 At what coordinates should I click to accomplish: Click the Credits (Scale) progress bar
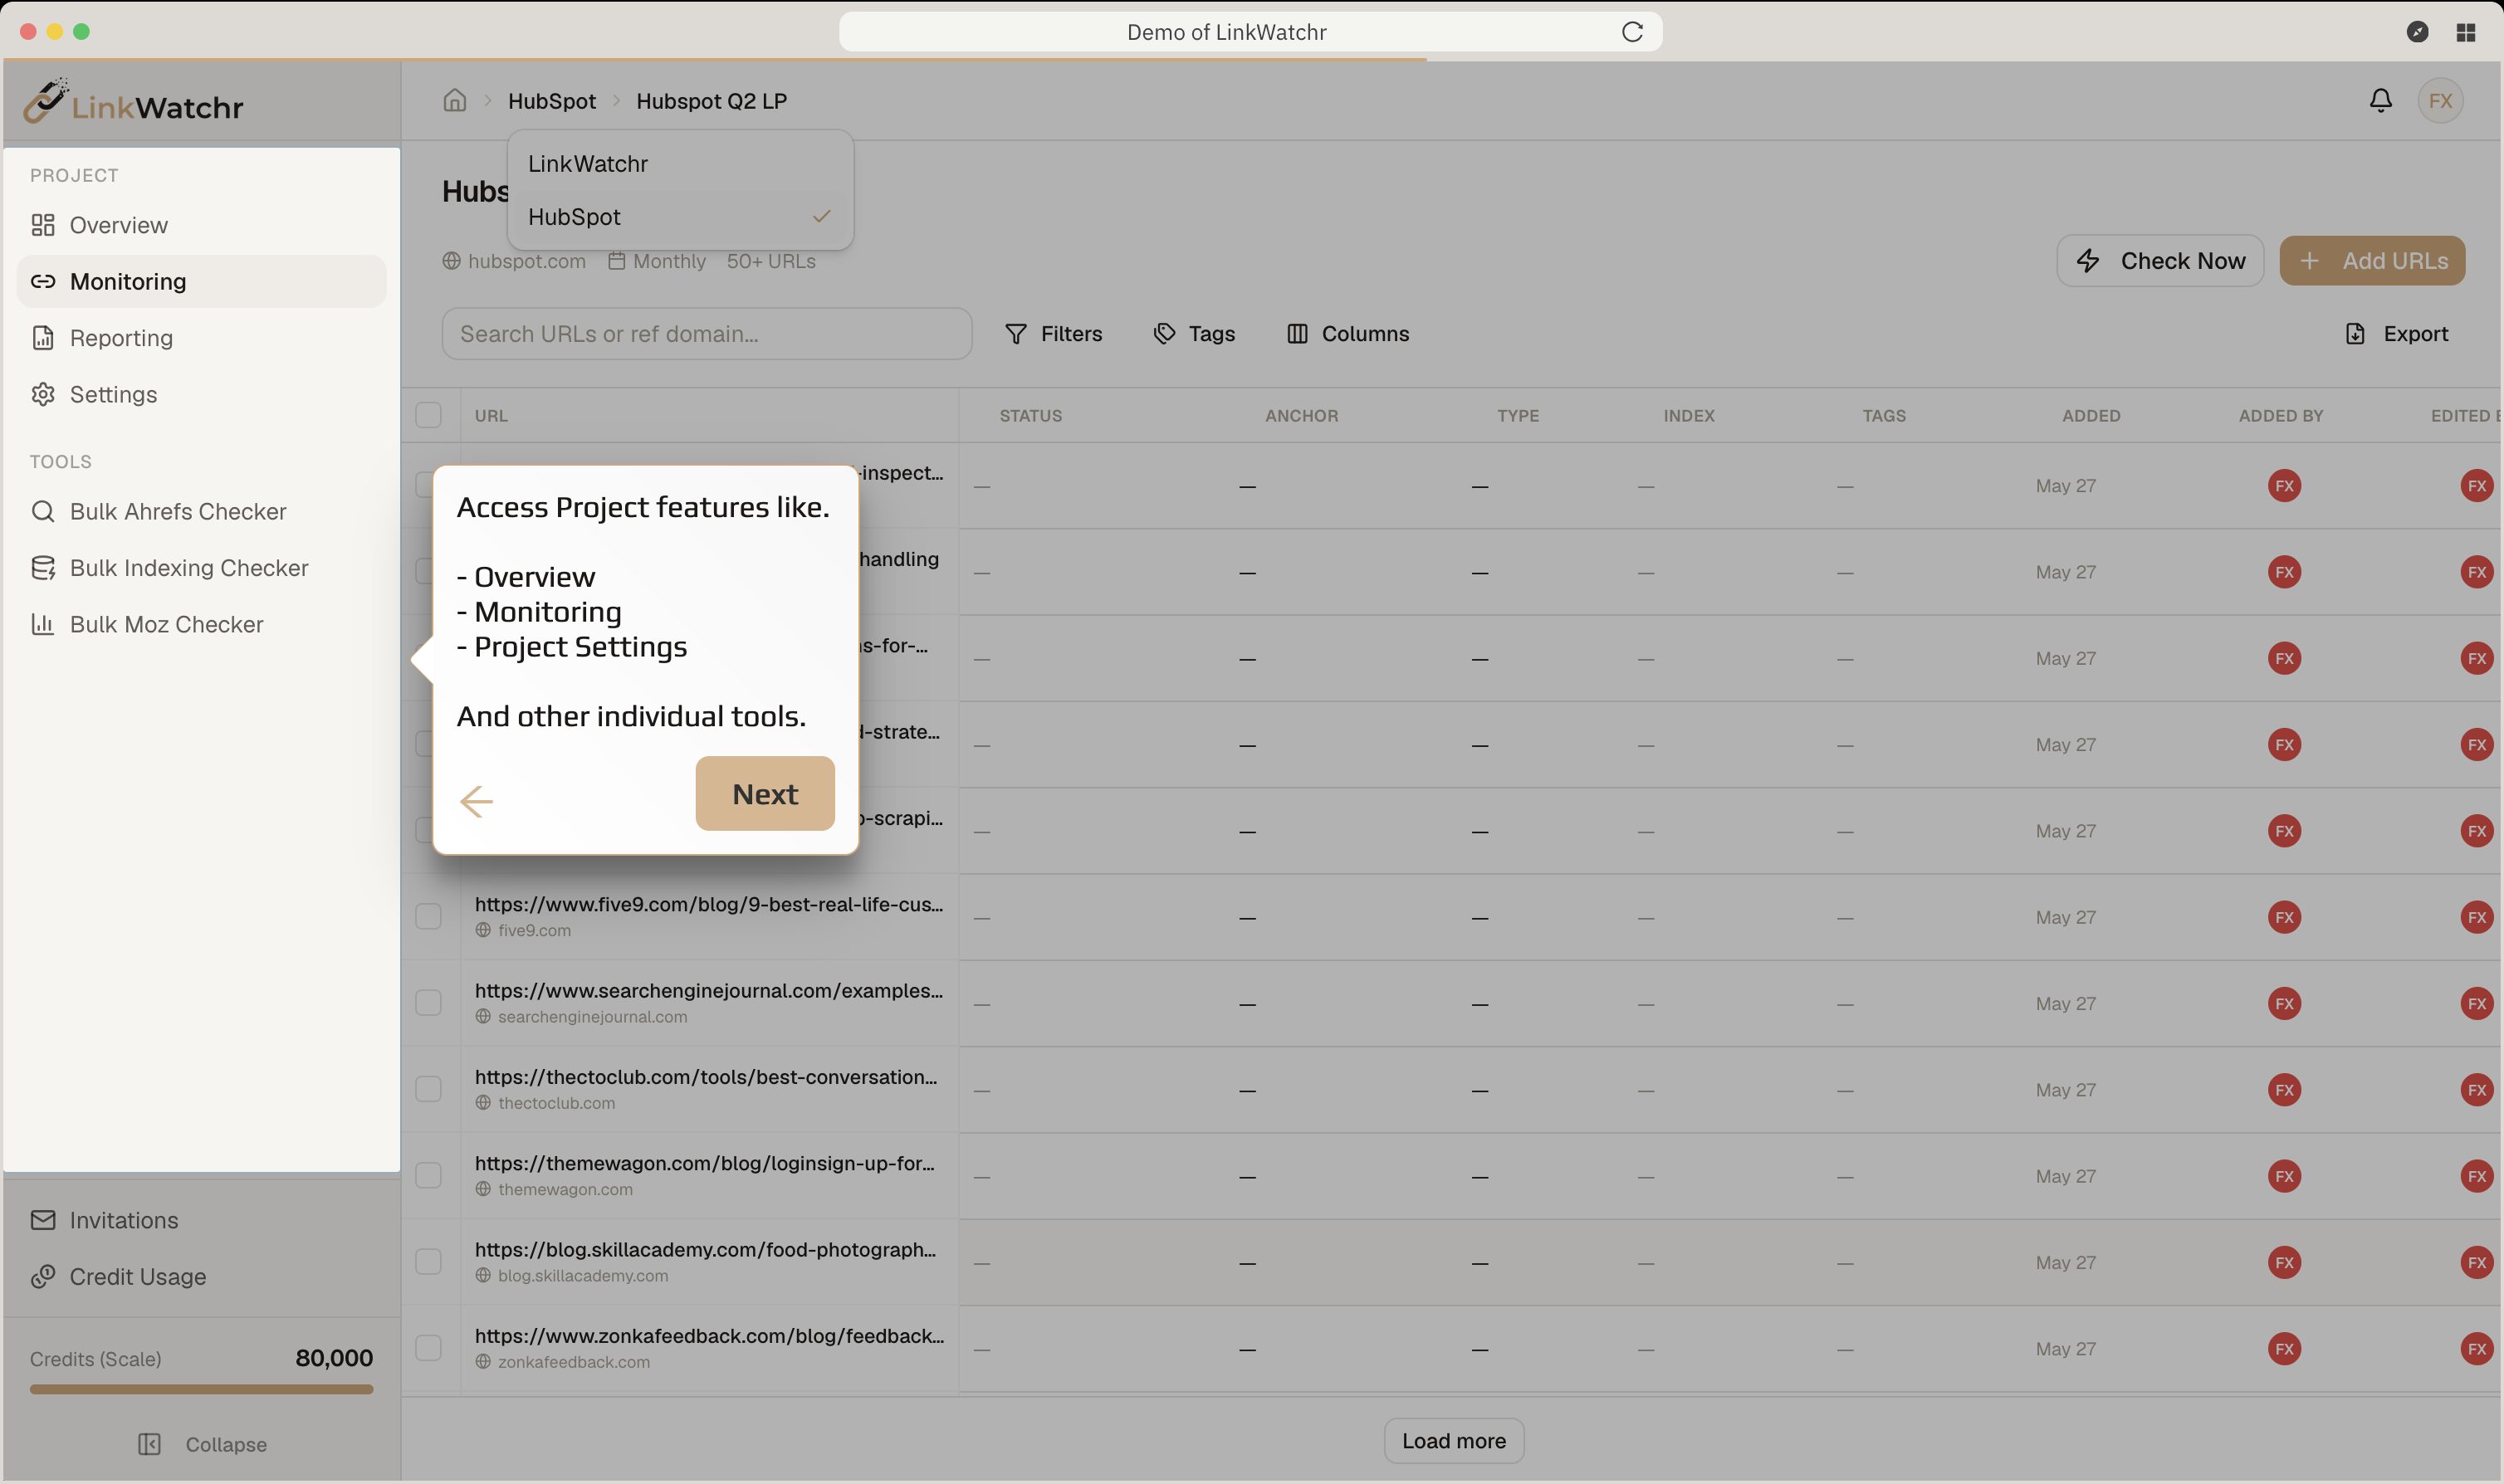(201, 1390)
